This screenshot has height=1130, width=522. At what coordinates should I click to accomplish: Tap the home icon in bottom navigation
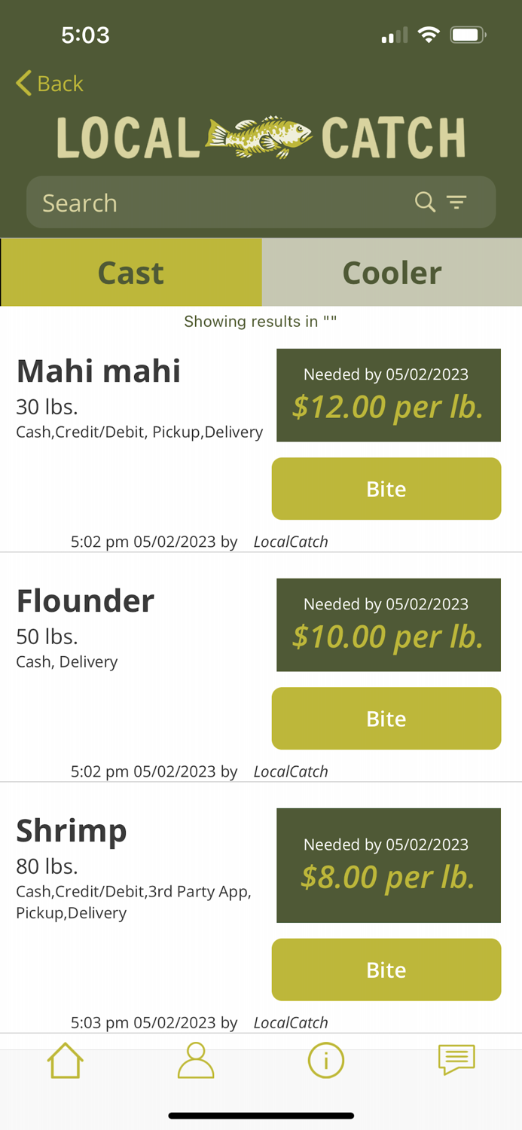[65, 1060]
